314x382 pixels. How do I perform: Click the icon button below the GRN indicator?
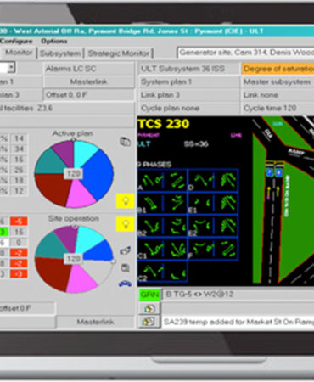pos(149,309)
